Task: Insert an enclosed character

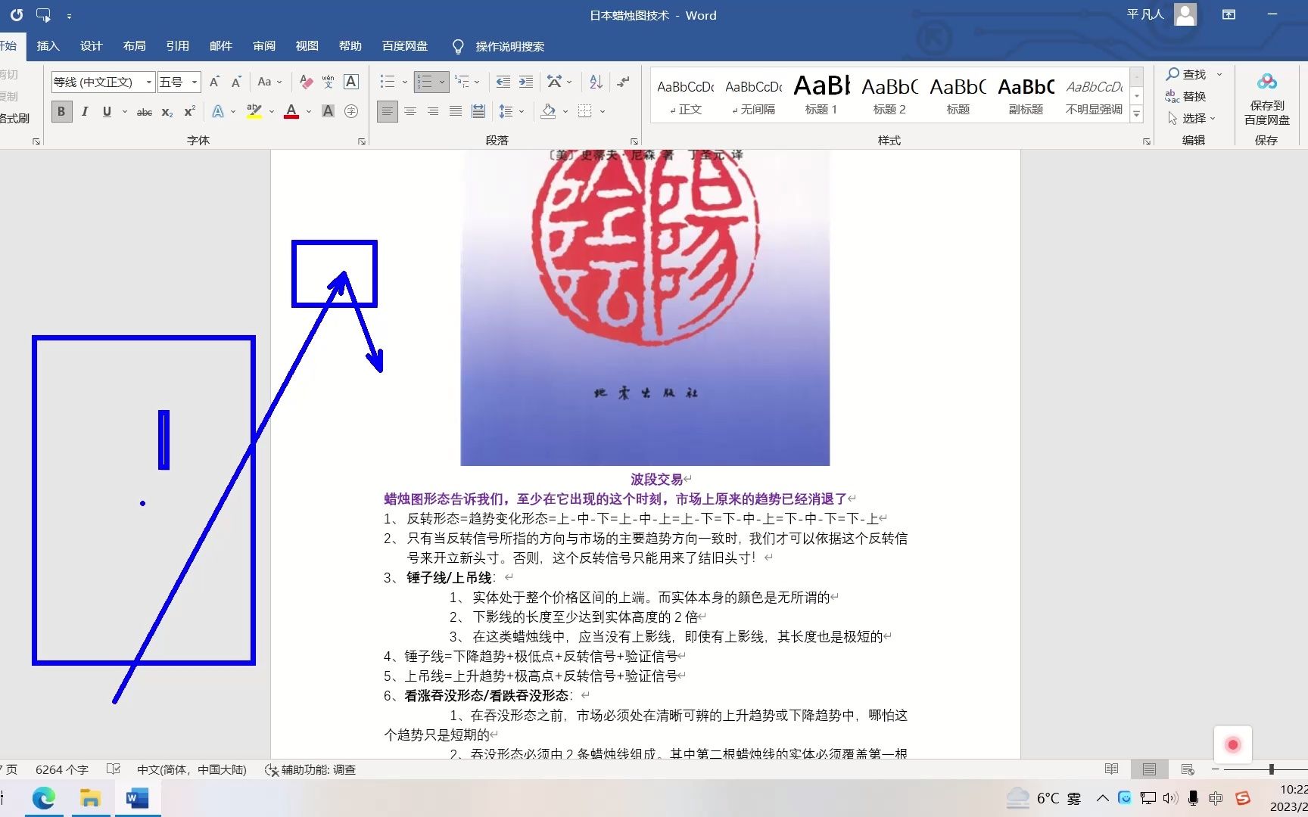Action: point(351,111)
